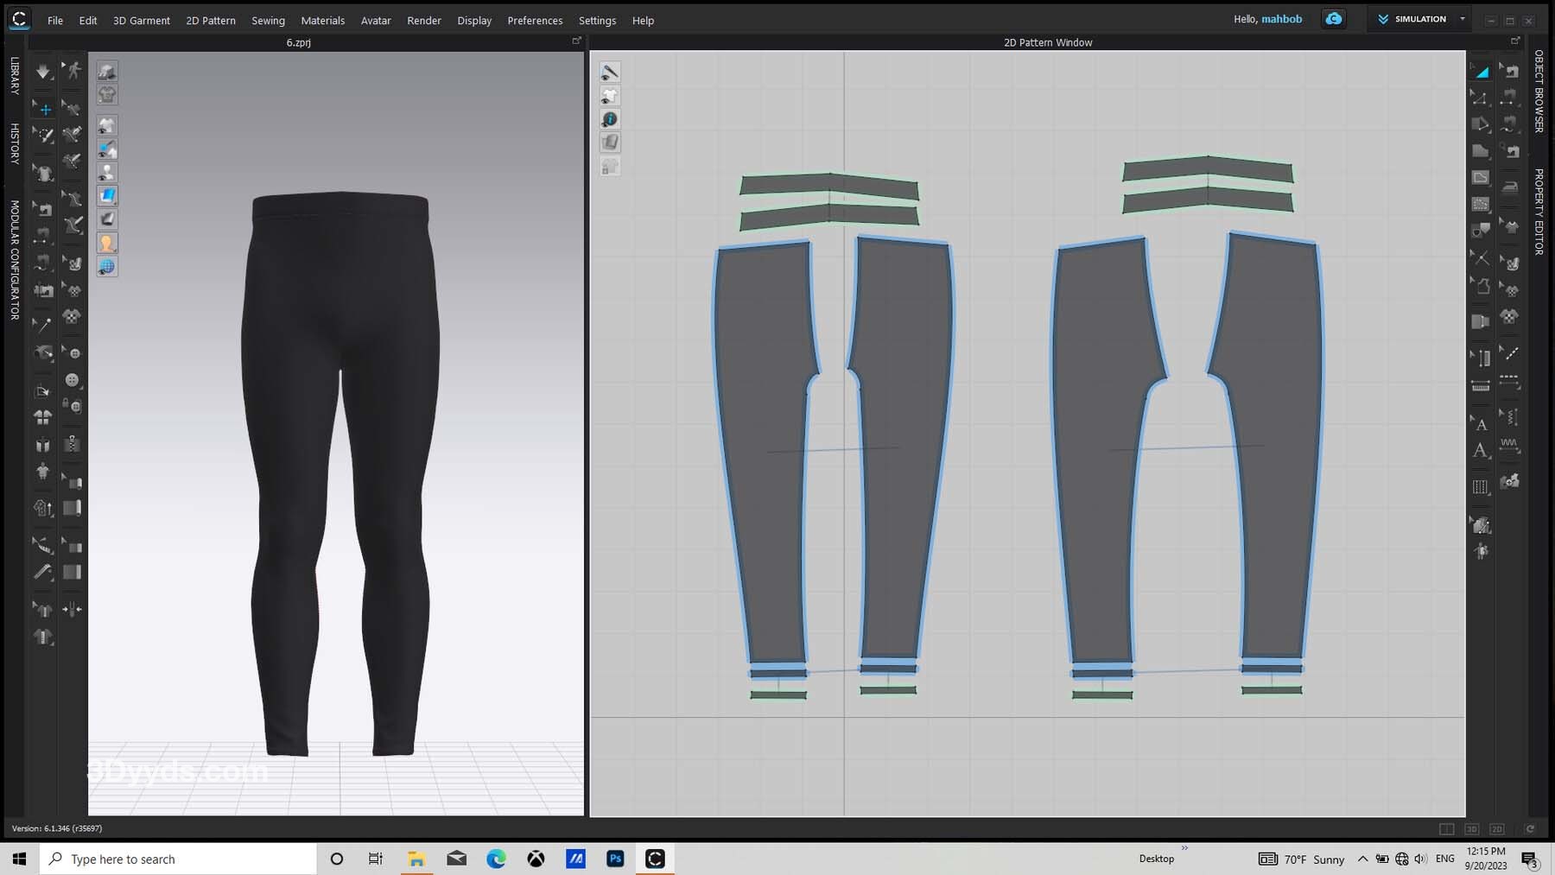The width and height of the screenshot is (1555, 875).
Task: Select the Edit Pattern tool in 2D toolbar
Action: click(1481, 98)
